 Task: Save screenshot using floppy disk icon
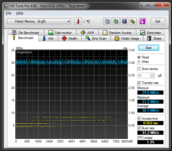[124, 21]
